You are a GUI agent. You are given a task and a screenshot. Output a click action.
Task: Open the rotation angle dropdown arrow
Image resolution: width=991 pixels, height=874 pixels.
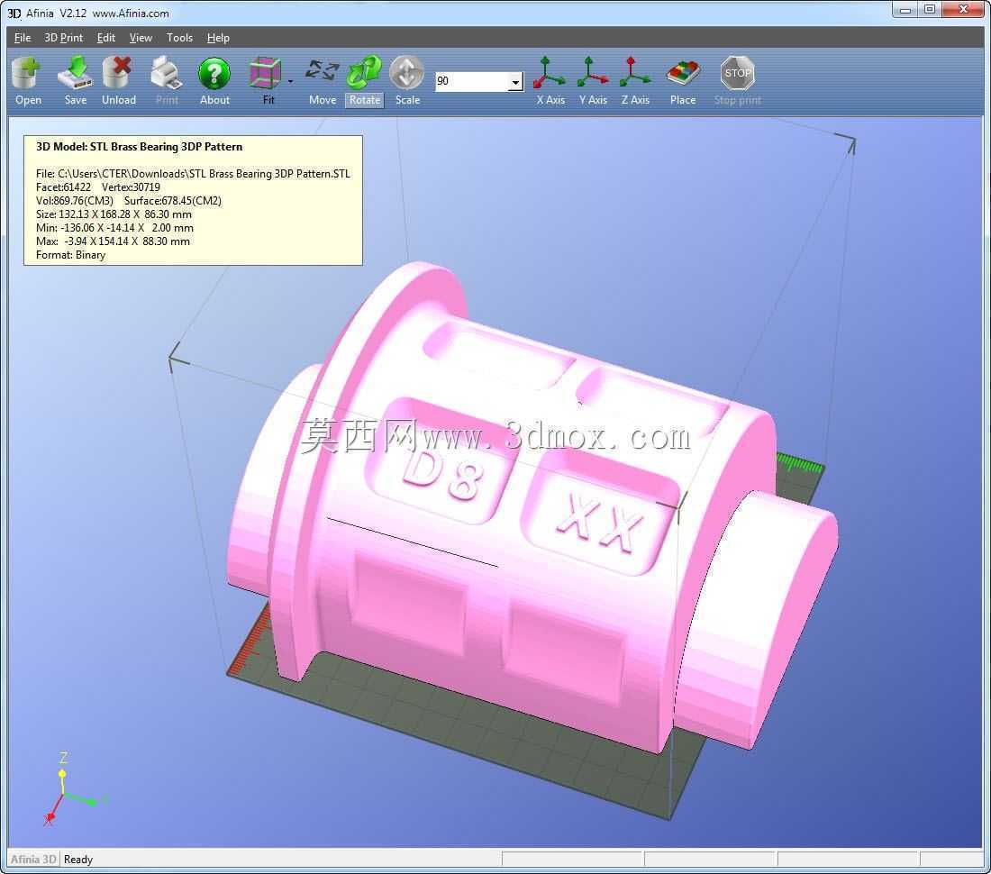point(515,81)
